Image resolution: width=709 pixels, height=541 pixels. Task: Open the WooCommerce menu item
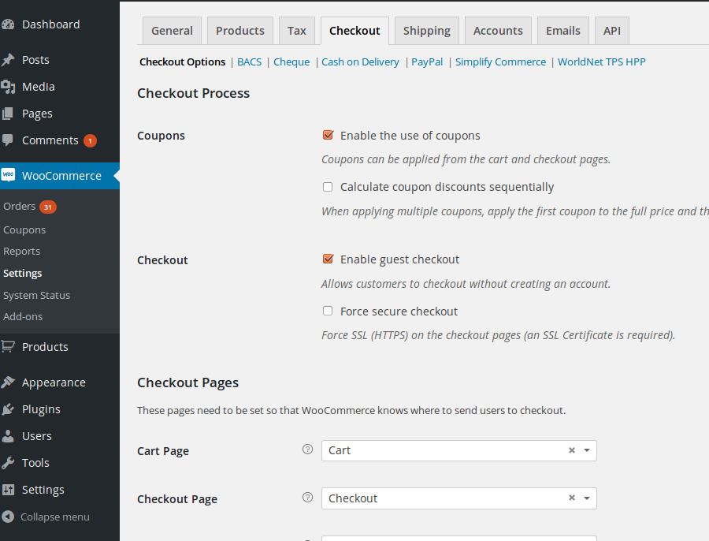[60, 176]
